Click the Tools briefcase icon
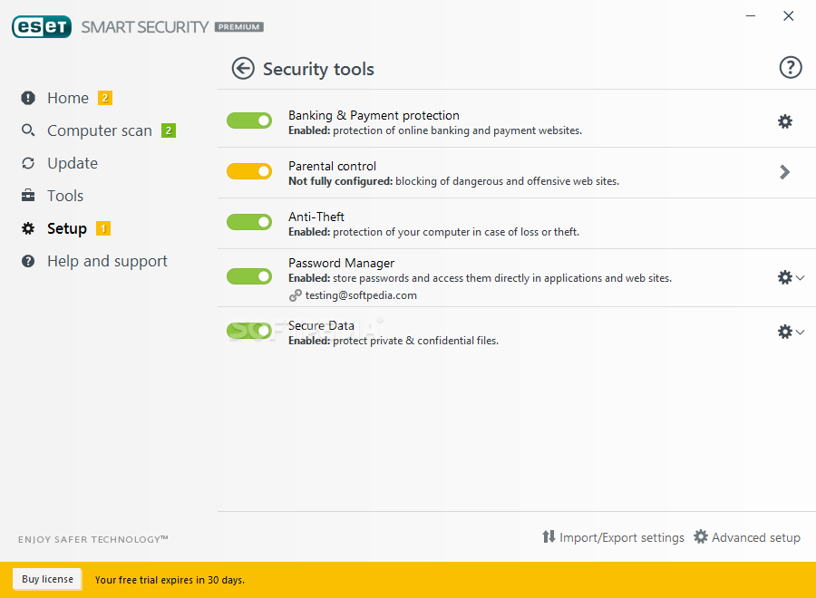Screen dimensions: 816x598 (x=28, y=196)
